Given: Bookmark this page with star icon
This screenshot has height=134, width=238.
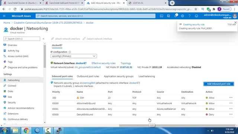Looking at the screenshot, I should (196, 9).
